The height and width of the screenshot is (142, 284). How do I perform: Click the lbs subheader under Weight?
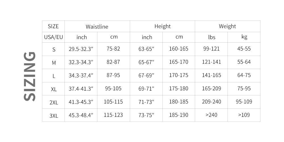(211, 37)
